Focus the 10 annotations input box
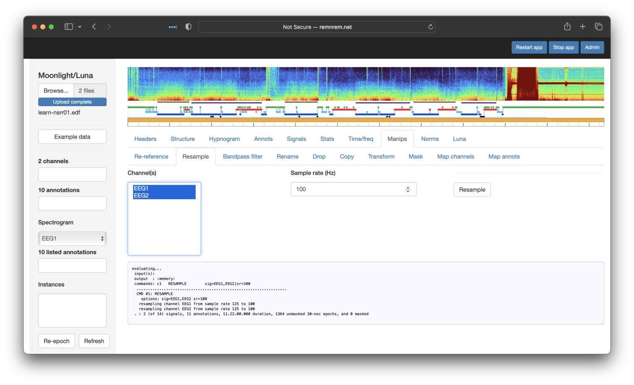The height and width of the screenshot is (385, 634). coord(72,203)
